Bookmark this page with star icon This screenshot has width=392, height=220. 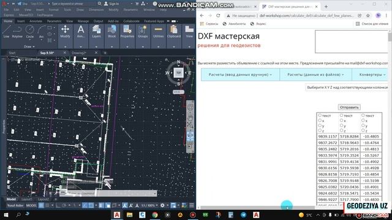pyautogui.click(x=368, y=15)
